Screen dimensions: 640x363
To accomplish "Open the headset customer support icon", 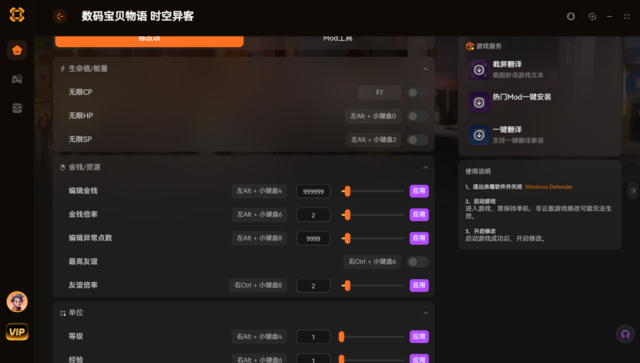I will 625,334.
